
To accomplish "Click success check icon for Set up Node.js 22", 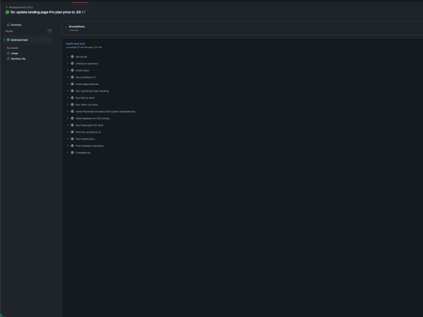I will tap(72, 77).
